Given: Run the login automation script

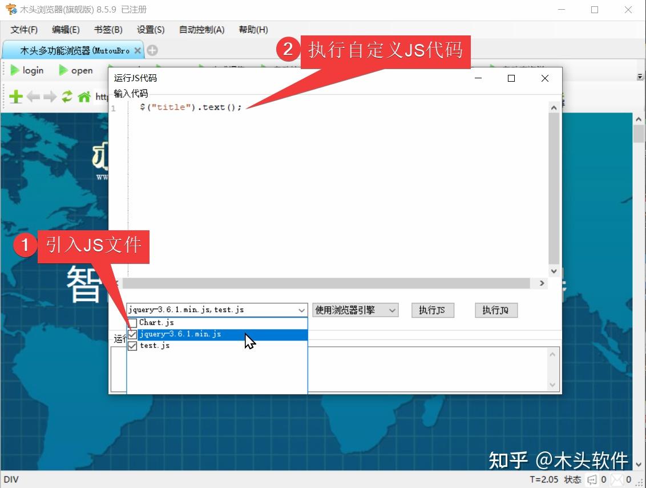Looking at the screenshot, I should [x=27, y=70].
